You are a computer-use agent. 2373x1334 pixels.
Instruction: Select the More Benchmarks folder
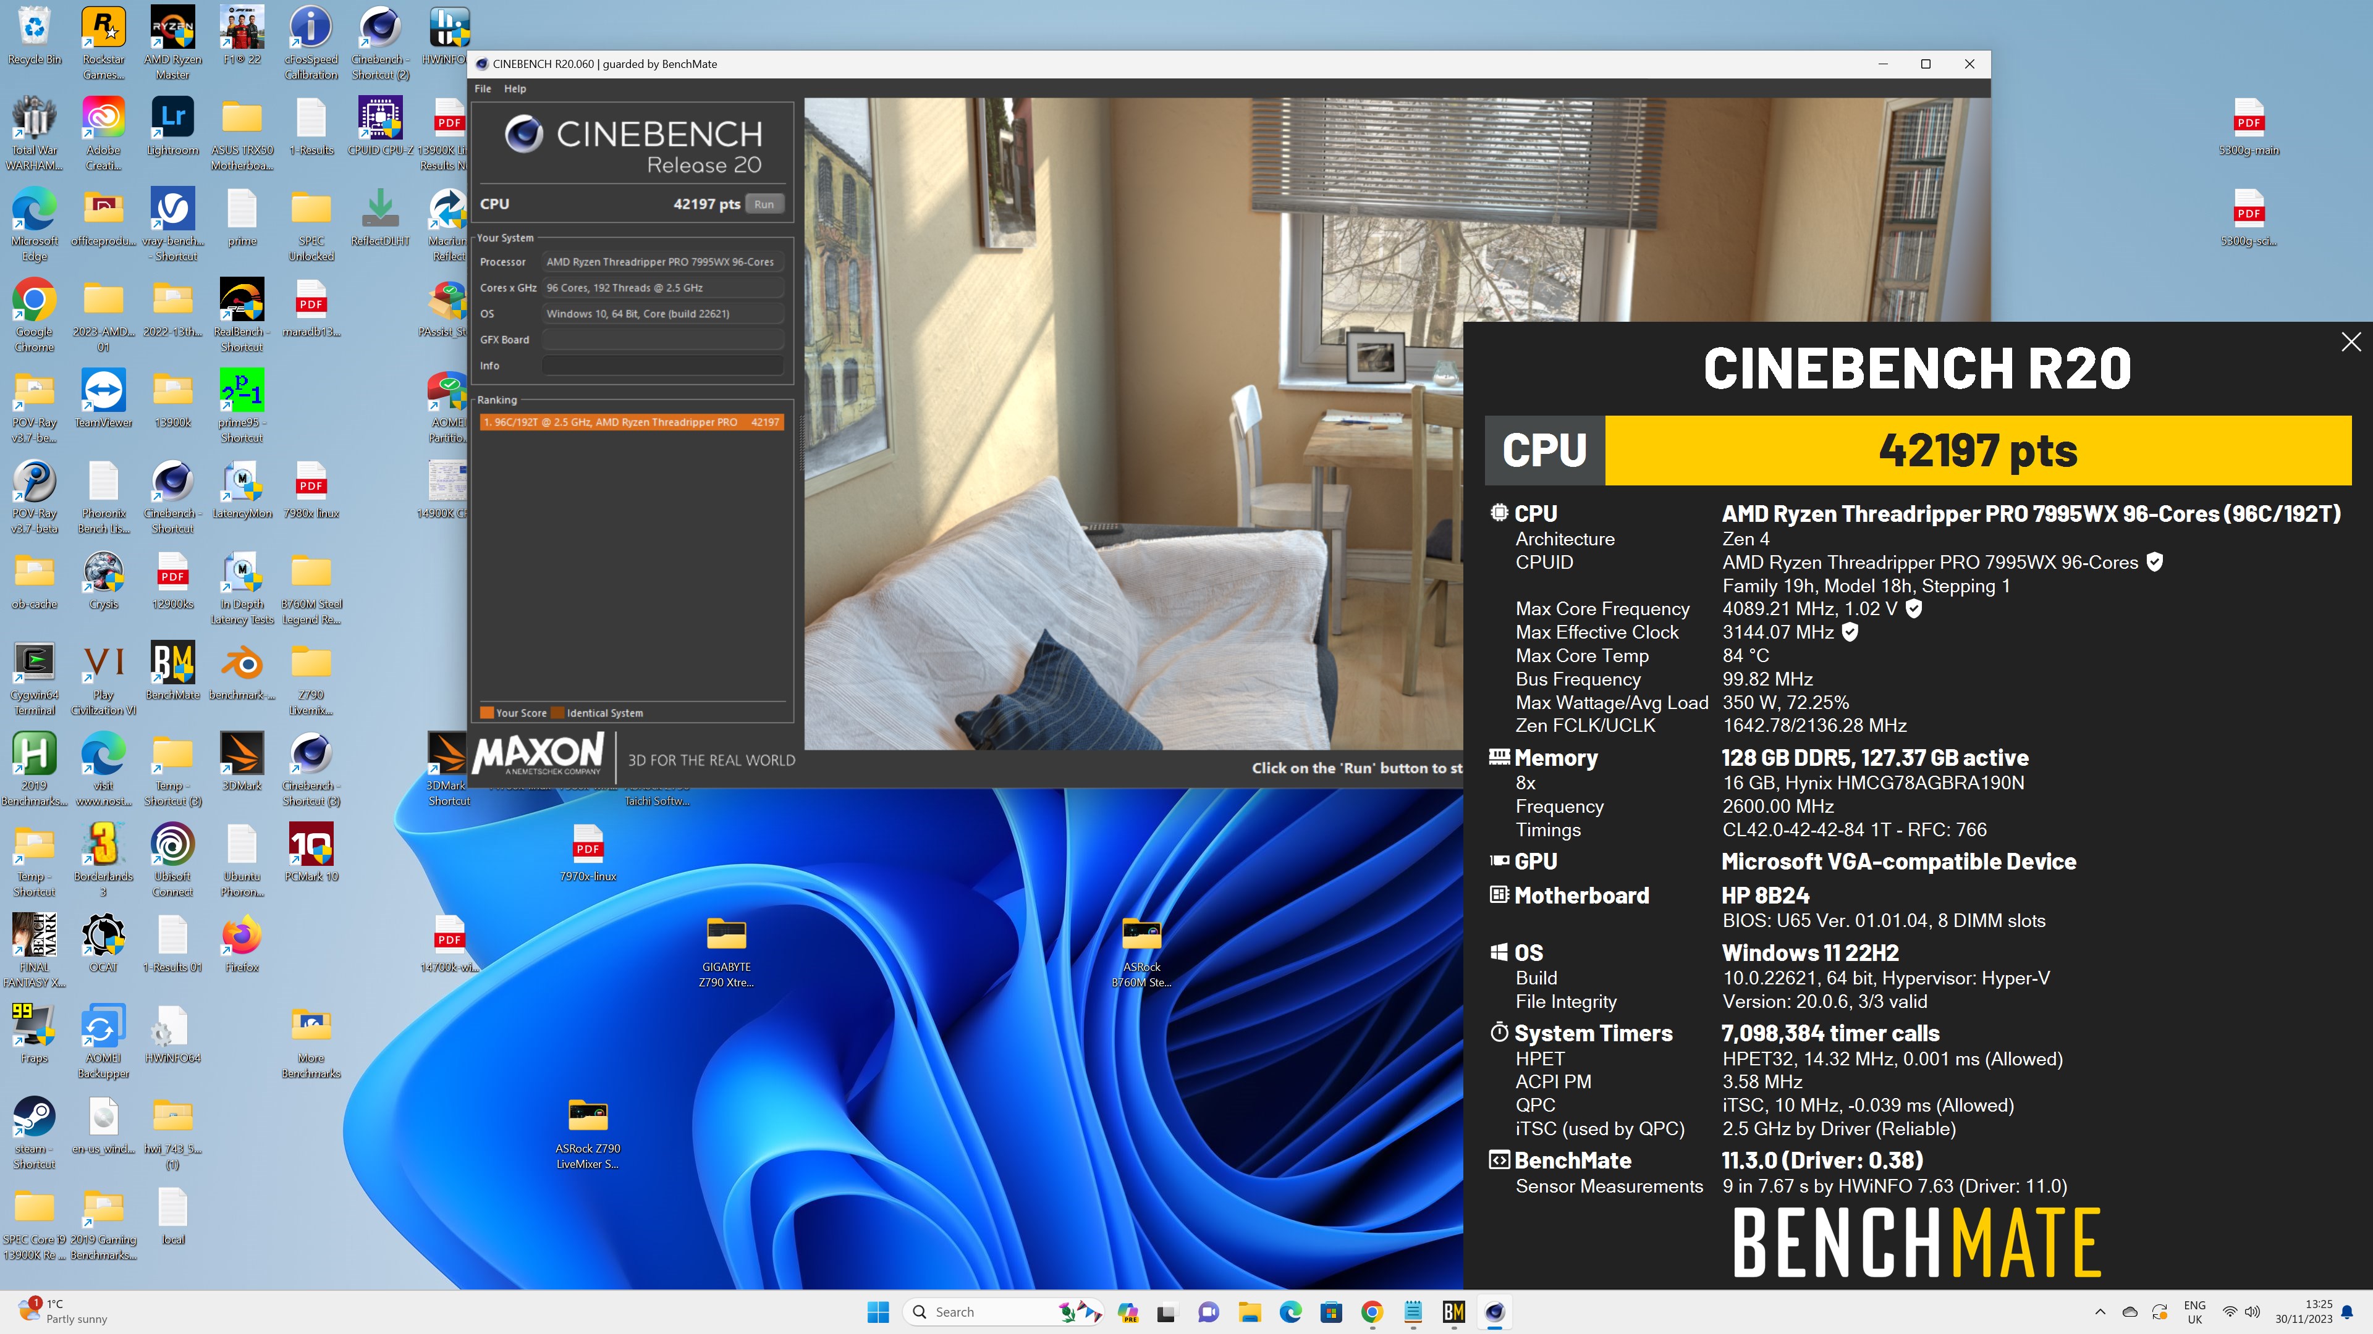point(311,1042)
